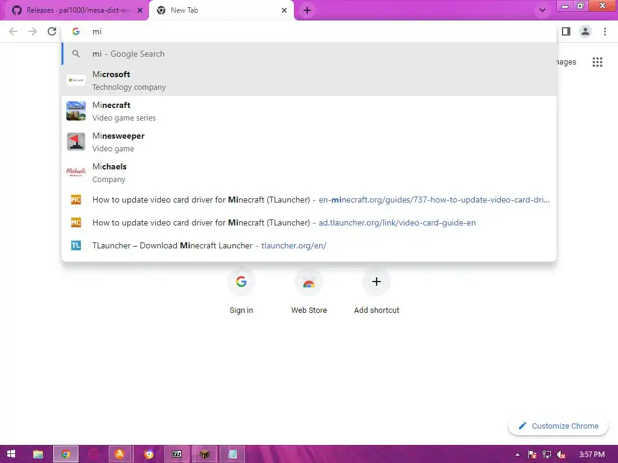Choose the Minesweeper Video game suggestion

(x=310, y=142)
